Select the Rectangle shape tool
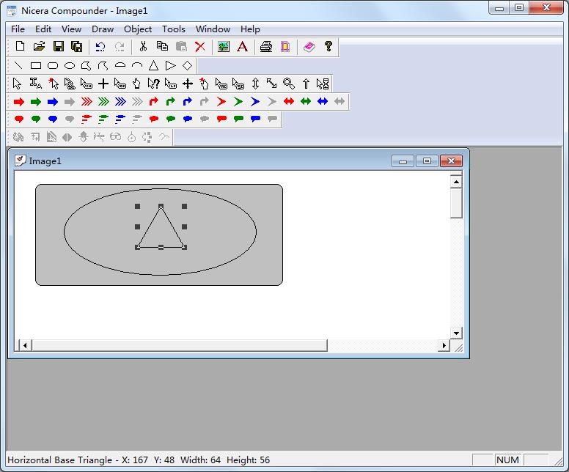This screenshot has width=569, height=472. (35, 66)
